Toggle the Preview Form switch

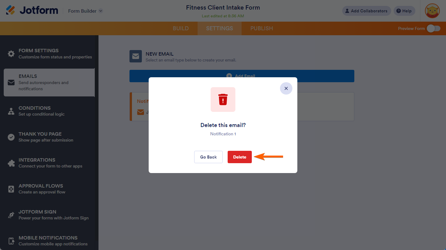pos(433,28)
